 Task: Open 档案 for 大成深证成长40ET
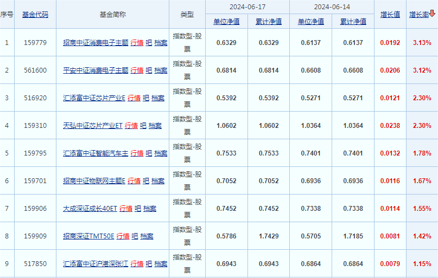point(150,208)
